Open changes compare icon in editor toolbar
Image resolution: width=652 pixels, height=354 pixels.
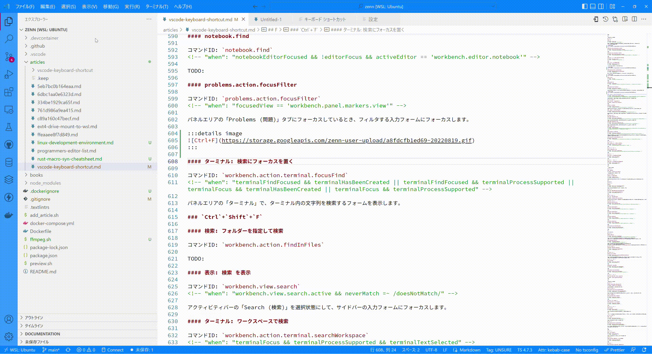[x=615, y=19]
